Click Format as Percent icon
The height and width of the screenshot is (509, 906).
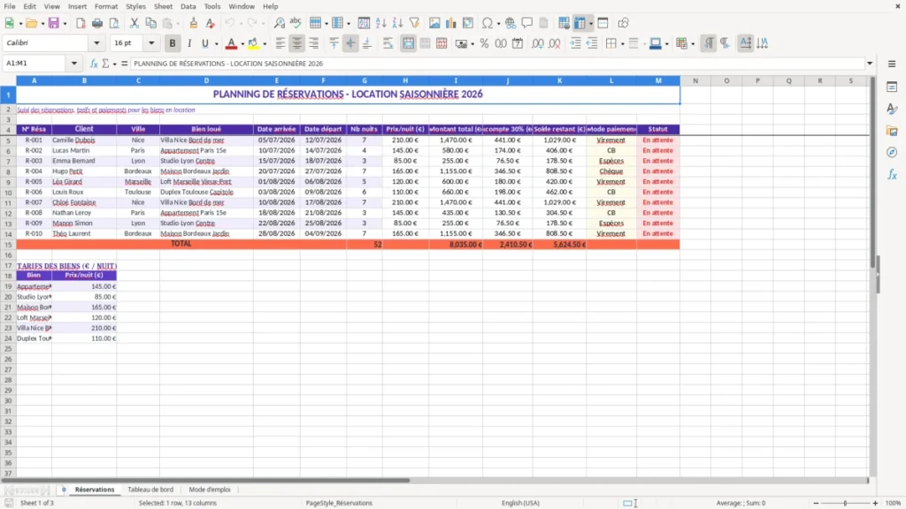point(484,43)
